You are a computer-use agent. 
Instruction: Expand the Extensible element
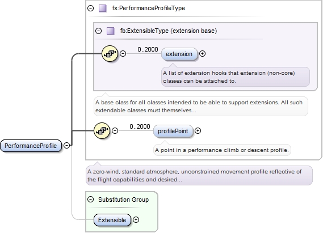[136, 219]
